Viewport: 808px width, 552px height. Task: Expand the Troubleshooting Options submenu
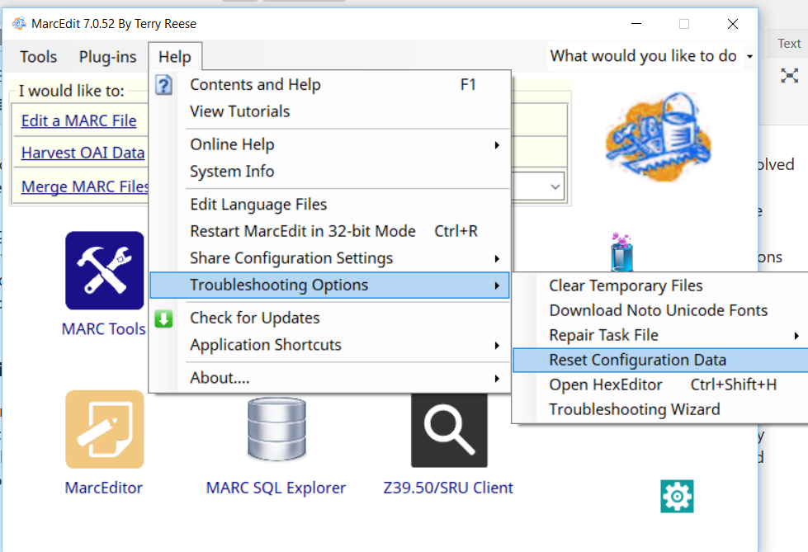[330, 285]
